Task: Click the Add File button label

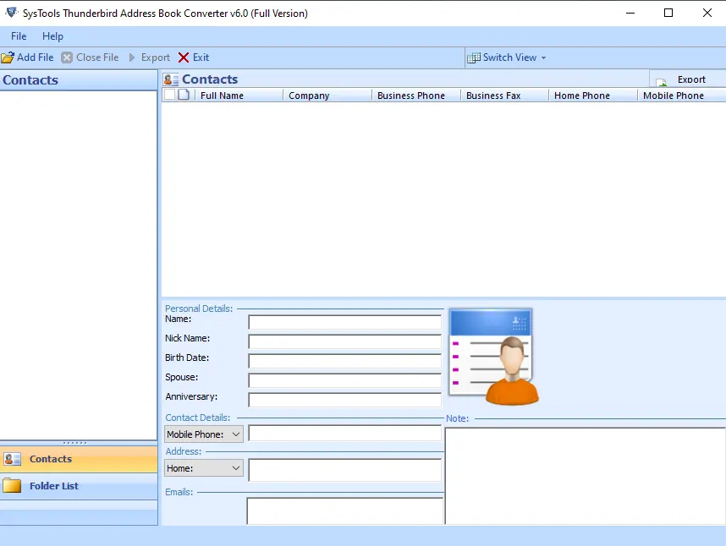Action: (x=36, y=57)
